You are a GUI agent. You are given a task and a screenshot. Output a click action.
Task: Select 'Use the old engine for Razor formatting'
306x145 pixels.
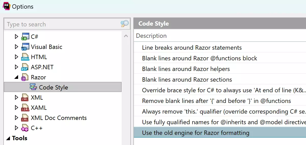[x=195, y=133]
